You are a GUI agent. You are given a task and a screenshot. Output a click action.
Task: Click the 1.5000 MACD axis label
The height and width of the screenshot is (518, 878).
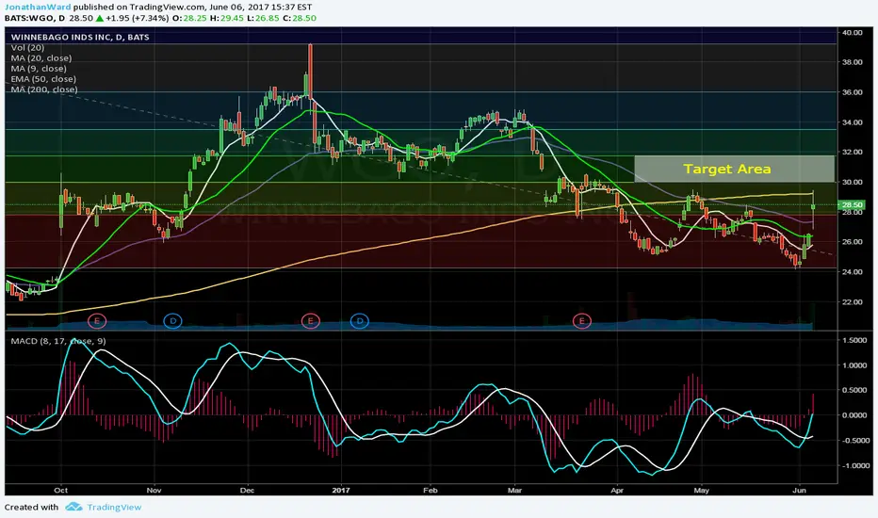(x=855, y=341)
